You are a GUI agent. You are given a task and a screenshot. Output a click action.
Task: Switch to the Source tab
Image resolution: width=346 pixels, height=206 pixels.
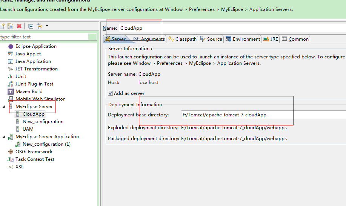point(211,39)
